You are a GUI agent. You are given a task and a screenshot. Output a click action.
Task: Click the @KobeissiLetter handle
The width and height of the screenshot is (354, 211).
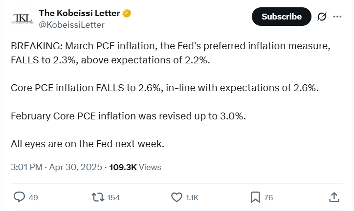click(71, 24)
